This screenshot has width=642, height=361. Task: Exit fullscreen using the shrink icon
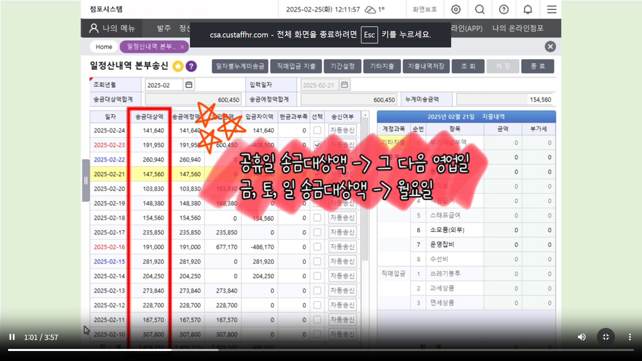(x=606, y=337)
